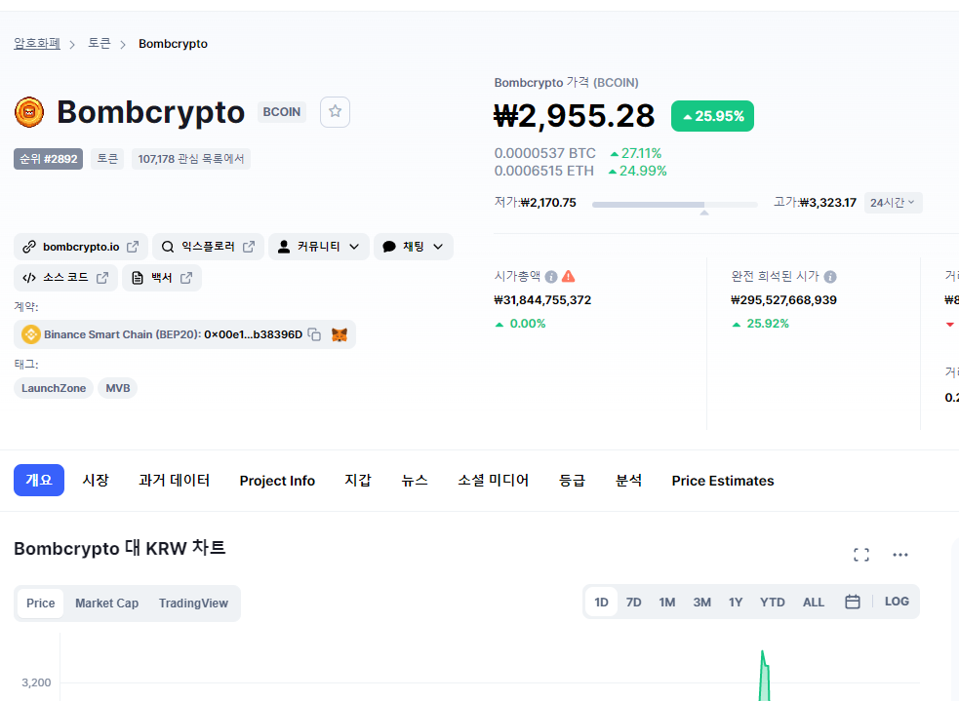Click external link icon next to bombcrypto.io
The height and width of the screenshot is (701, 959).
132,247
